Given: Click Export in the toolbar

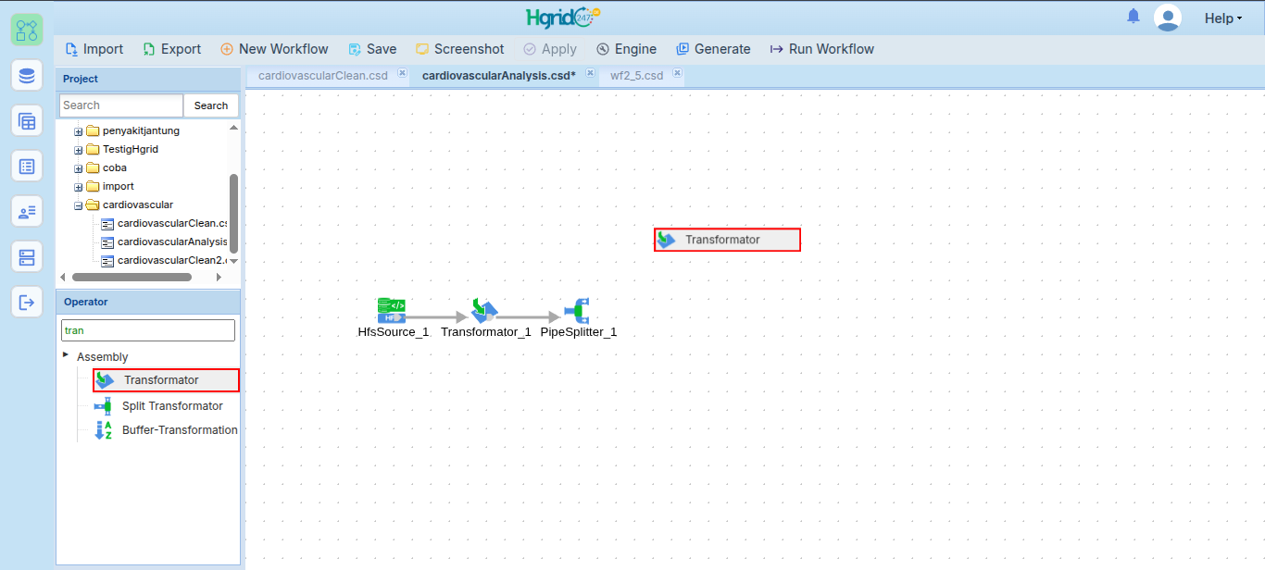Looking at the screenshot, I should (172, 49).
